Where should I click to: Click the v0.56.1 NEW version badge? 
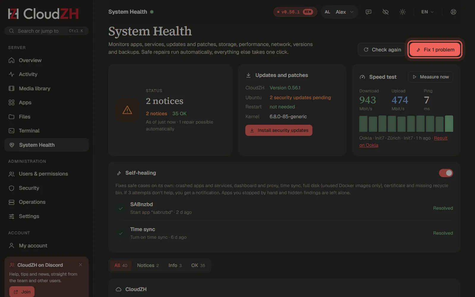(295, 12)
